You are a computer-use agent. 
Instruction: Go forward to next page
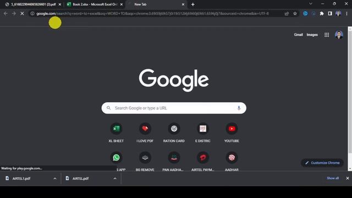click(14, 13)
